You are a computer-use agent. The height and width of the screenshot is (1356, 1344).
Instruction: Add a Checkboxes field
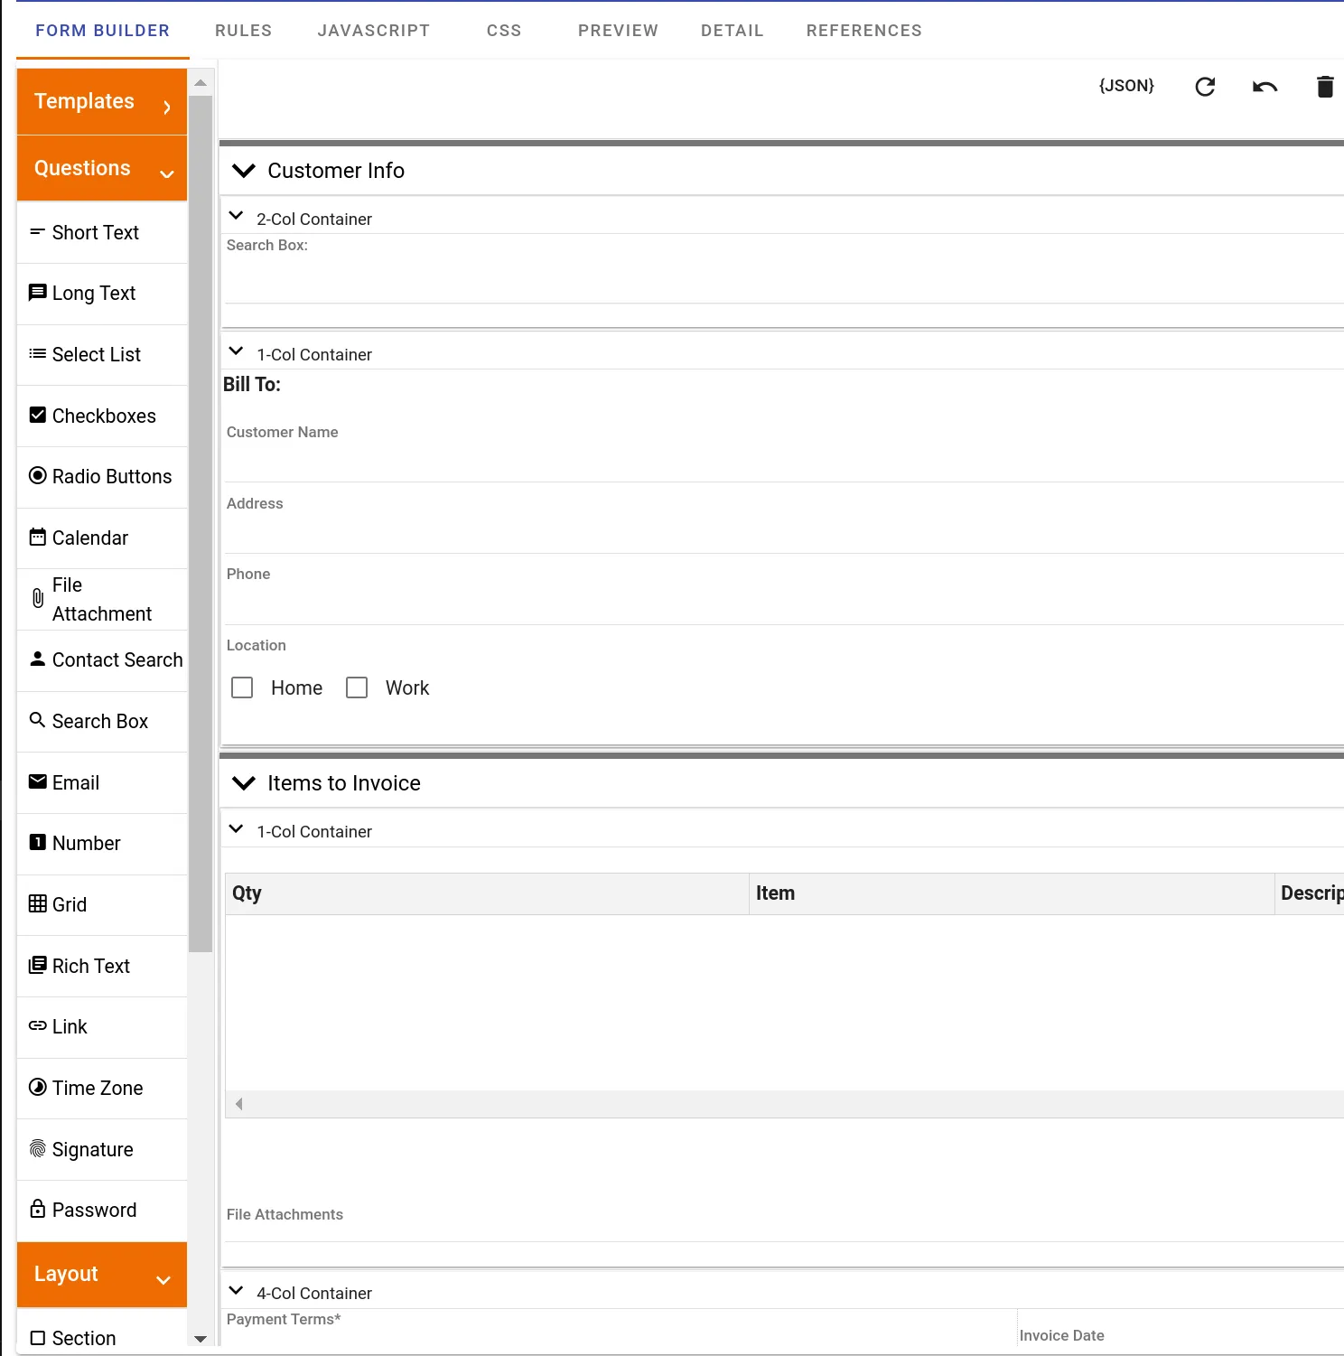coord(104,416)
